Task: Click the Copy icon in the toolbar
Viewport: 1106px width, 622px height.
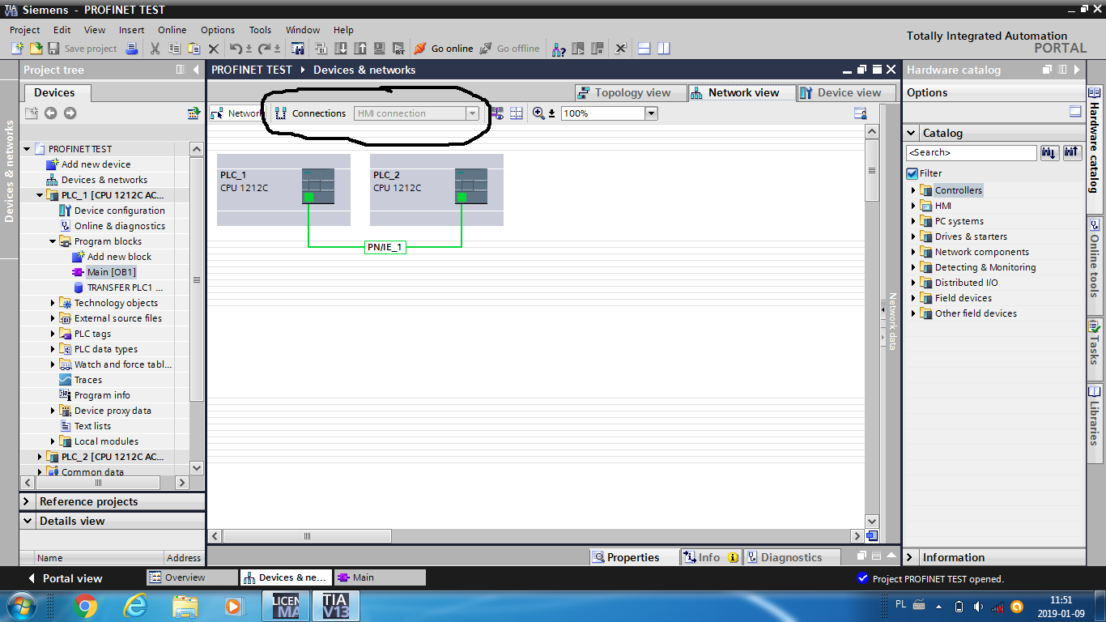Action: (174, 49)
